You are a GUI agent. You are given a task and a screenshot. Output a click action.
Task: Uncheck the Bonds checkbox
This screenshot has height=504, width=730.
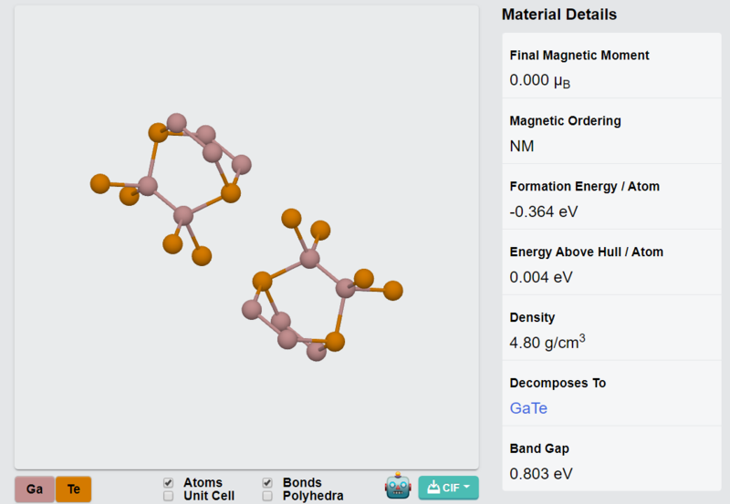tap(267, 483)
